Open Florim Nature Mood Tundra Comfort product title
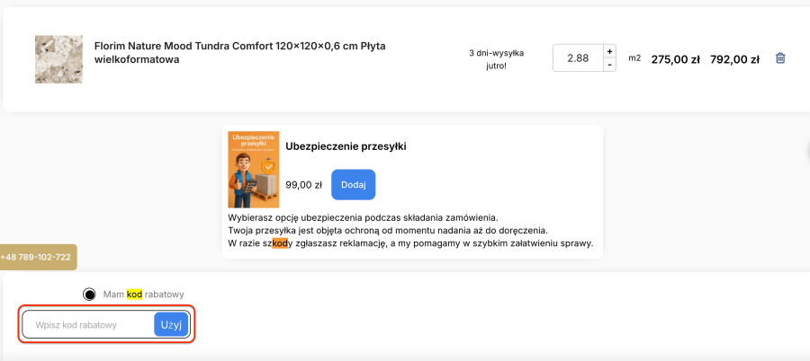The width and height of the screenshot is (810, 361). (x=239, y=53)
